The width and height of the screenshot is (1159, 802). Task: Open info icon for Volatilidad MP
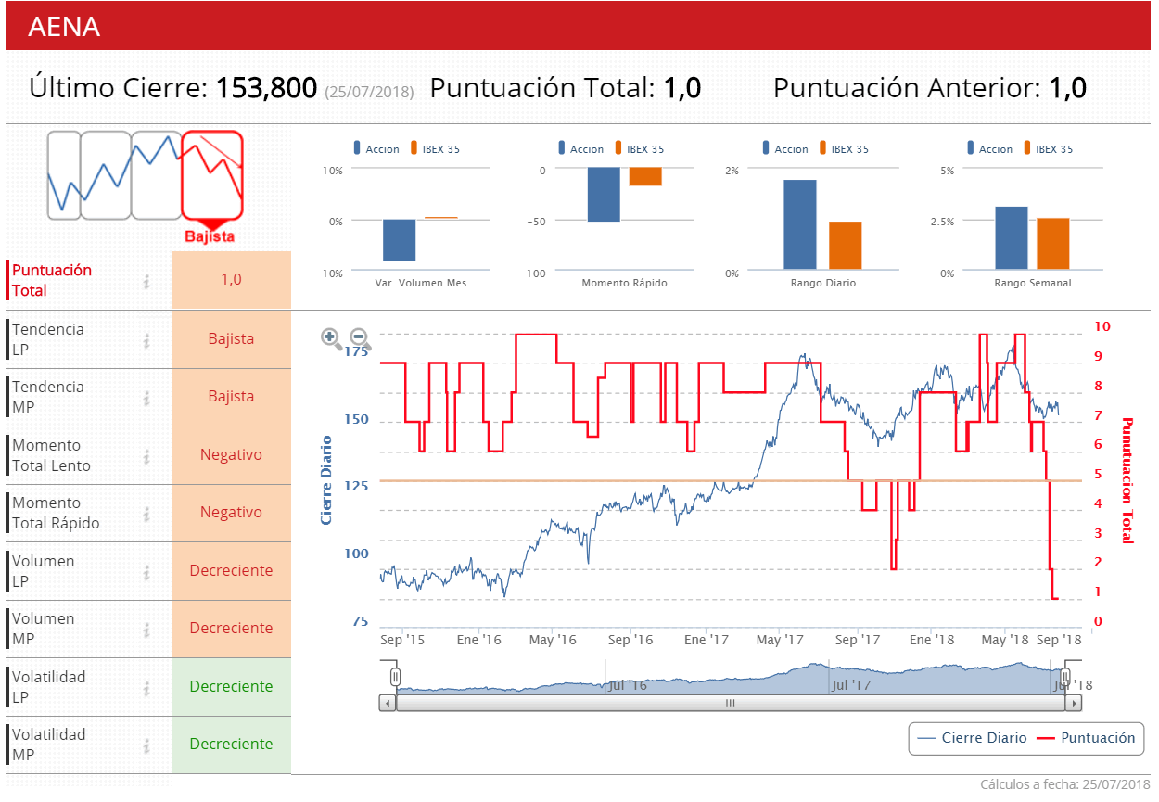[x=146, y=745]
